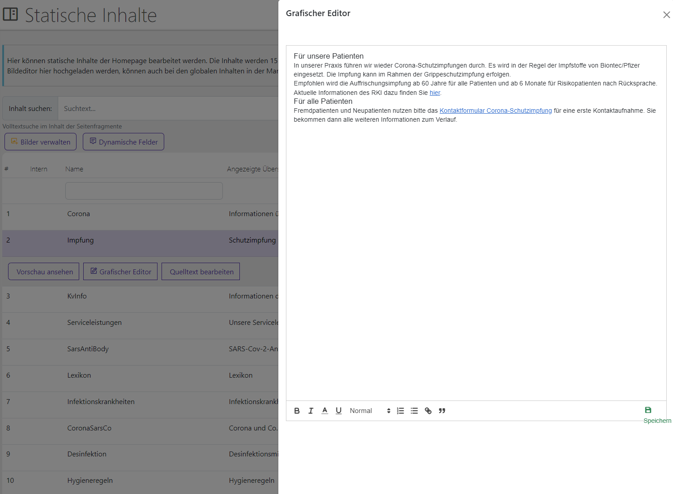The height and width of the screenshot is (494, 673).
Task: Click the Name column filter field
Action: (144, 191)
